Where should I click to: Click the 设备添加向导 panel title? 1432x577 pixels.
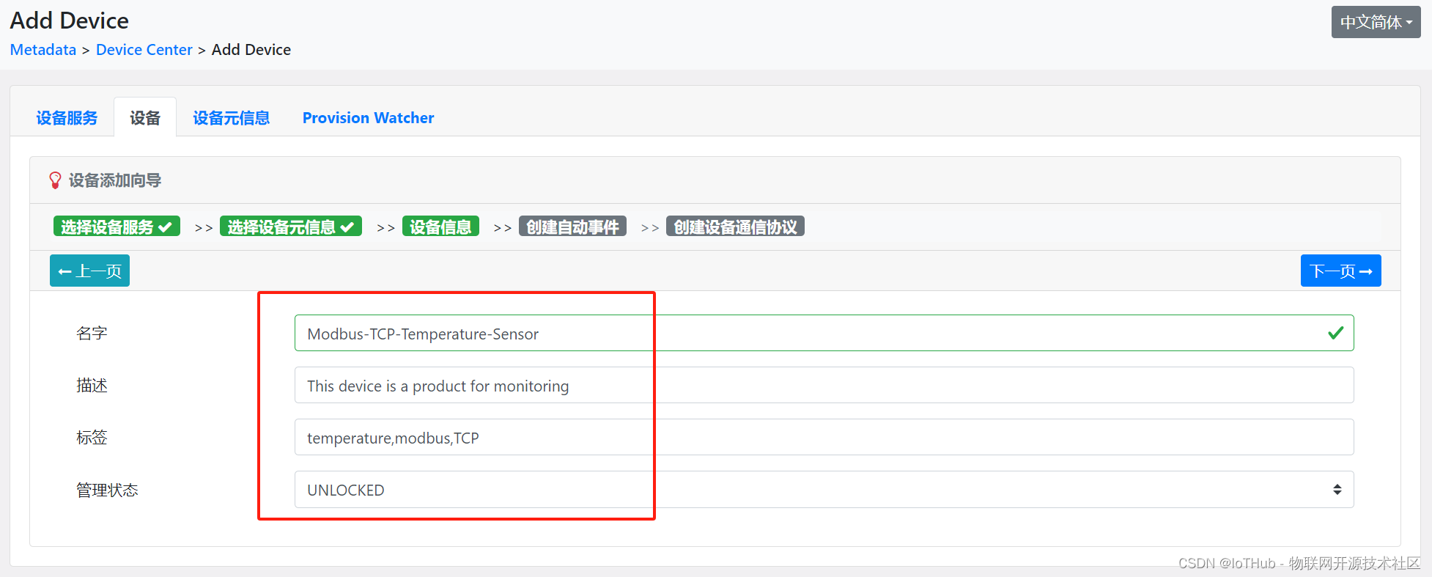tap(115, 180)
